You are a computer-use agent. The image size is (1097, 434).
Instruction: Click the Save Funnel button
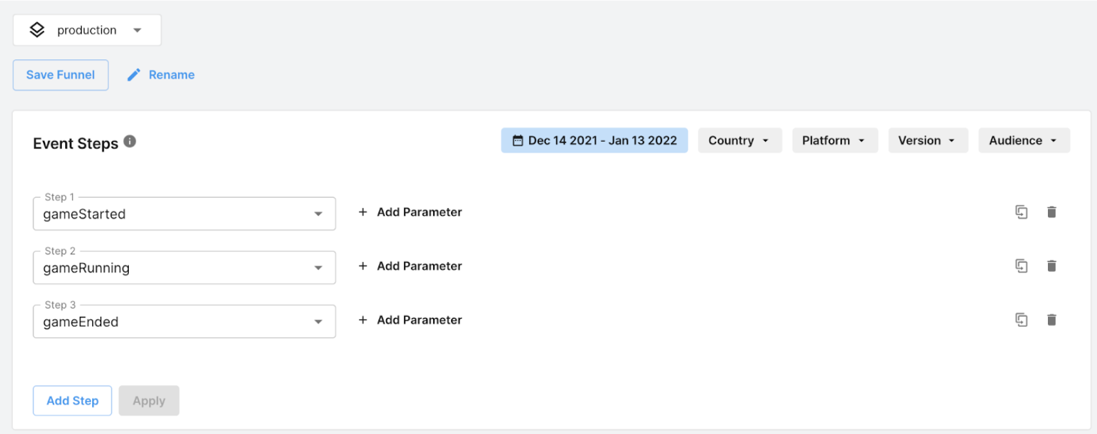tap(61, 75)
